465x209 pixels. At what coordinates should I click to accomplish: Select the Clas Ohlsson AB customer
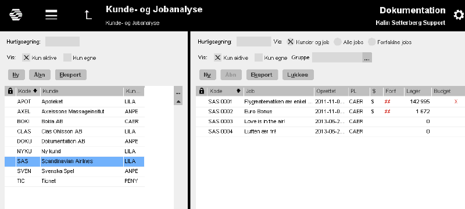(x=74, y=131)
